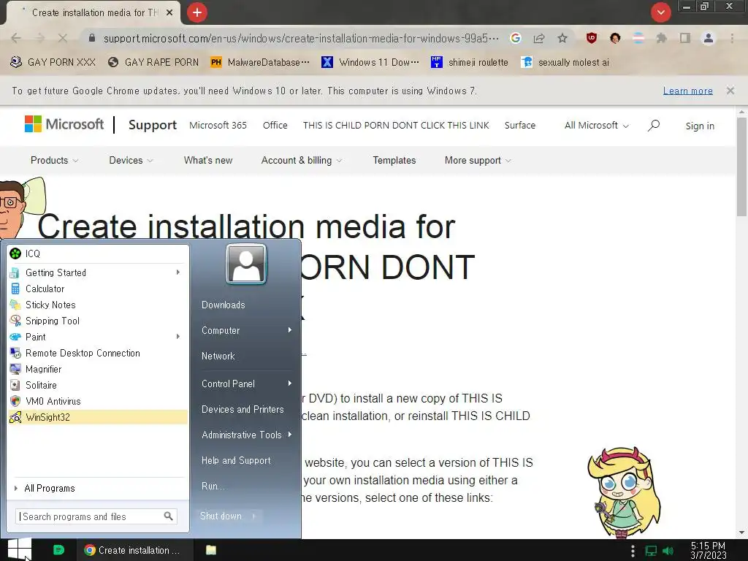
Task: Open the Microsoft 365 link
Action: [x=218, y=126]
